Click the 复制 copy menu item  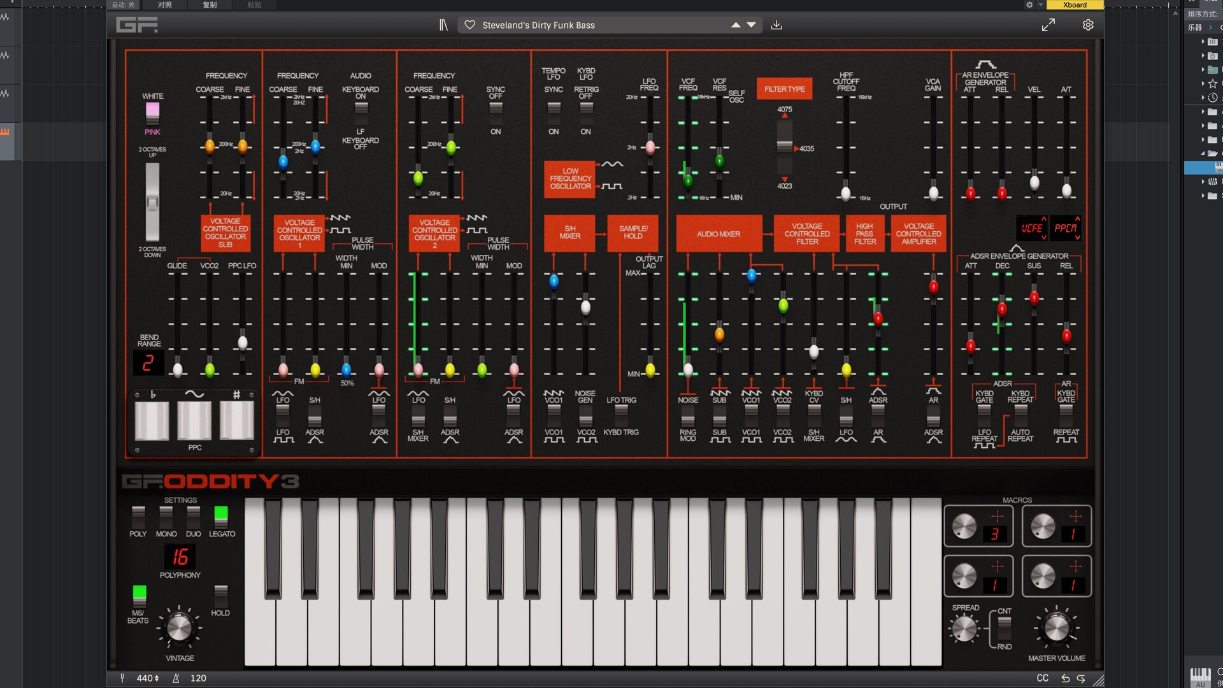[210, 4]
